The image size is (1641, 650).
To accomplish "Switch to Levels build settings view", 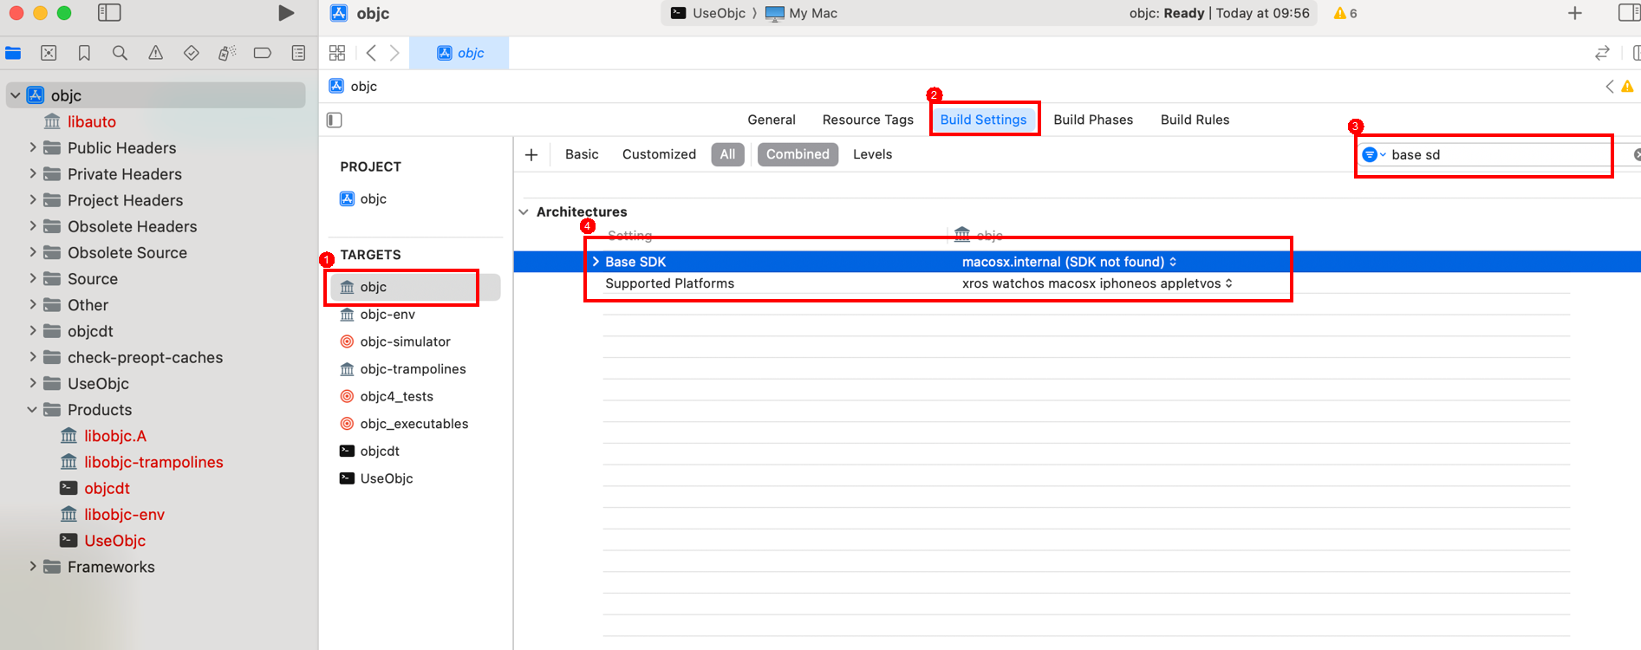I will [872, 154].
